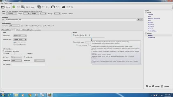Collapse the Devices presets group
This screenshot has height=97, width=173.
146,12
